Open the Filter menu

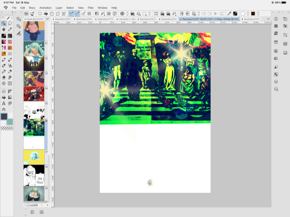pos(91,8)
